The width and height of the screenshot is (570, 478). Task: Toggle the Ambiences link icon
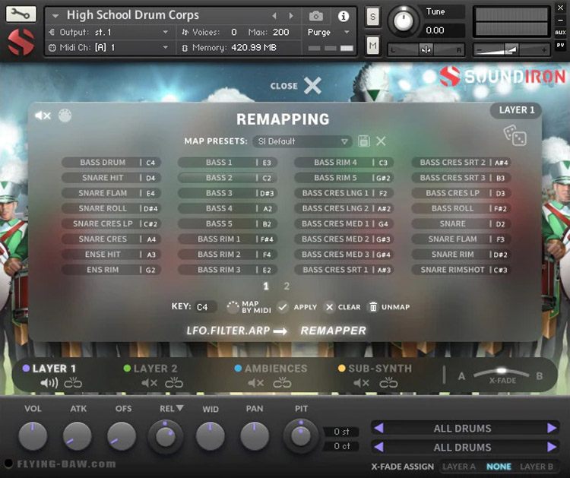pyautogui.click(x=282, y=383)
